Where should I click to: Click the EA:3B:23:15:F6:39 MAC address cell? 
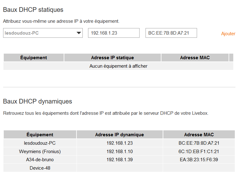(199, 160)
